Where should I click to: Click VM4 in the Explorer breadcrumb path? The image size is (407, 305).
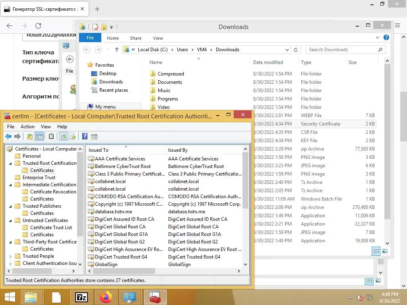click(x=202, y=50)
